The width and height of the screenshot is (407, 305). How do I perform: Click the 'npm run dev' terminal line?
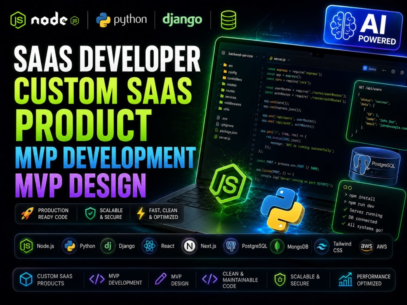click(359, 204)
